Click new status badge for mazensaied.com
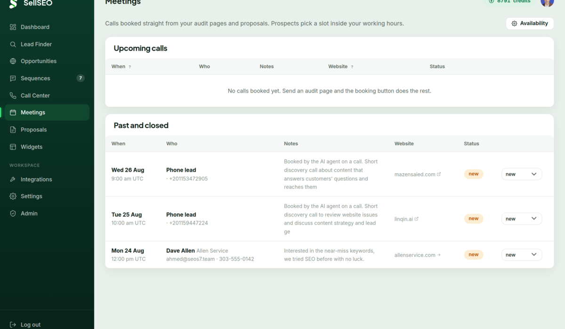Viewport: 565px width, 329px height. click(x=473, y=174)
